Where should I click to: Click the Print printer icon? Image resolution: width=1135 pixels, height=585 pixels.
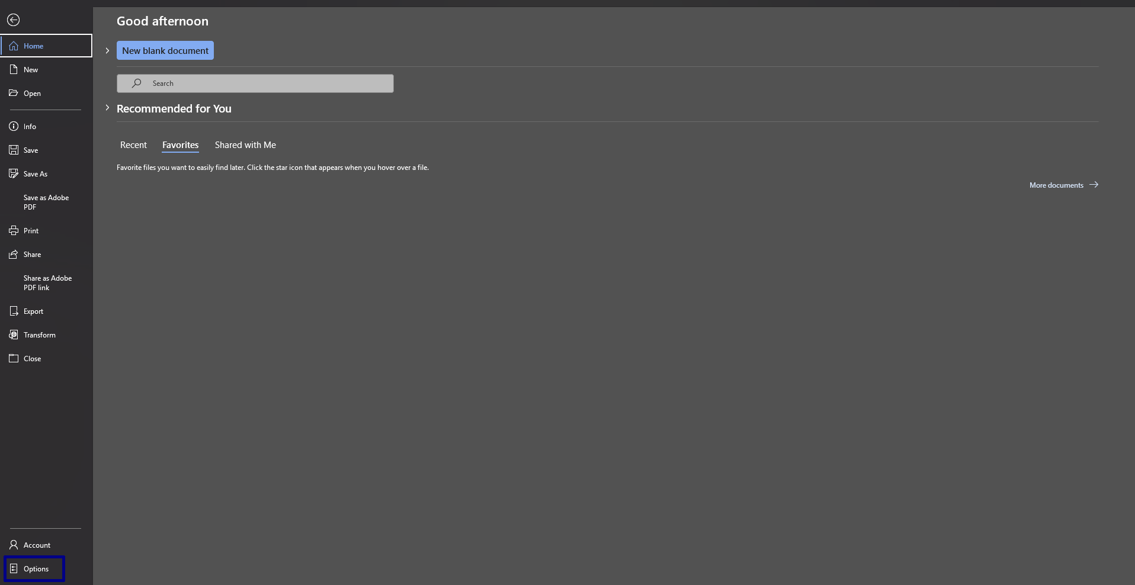pyautogui.click(x=14, y=230)
